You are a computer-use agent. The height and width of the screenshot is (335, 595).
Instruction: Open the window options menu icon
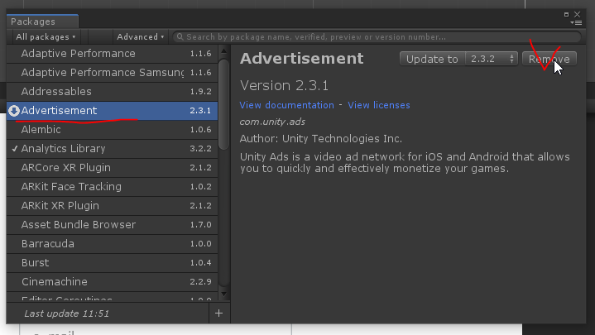point(576,23)
